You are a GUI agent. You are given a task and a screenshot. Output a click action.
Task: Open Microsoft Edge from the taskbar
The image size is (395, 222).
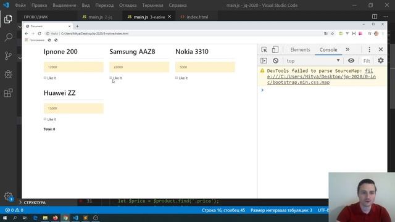pos(35,218)
